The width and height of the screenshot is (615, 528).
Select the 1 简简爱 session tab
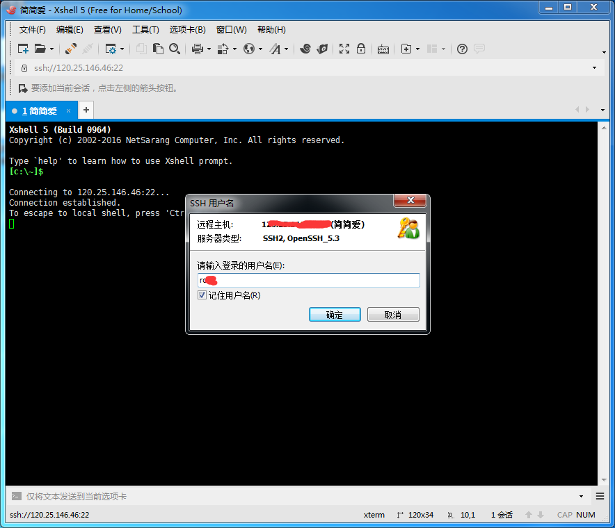[39, 111]
